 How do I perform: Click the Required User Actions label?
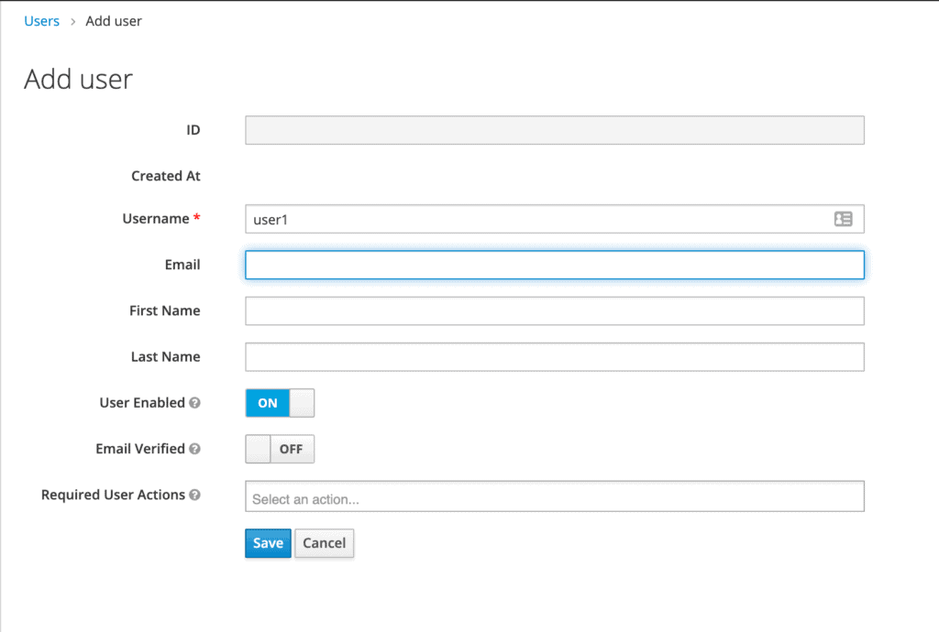[x=113, y=496]
